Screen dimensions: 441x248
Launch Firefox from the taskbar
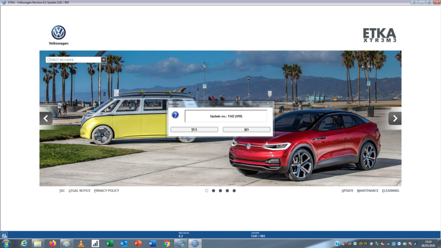point(52,243)
